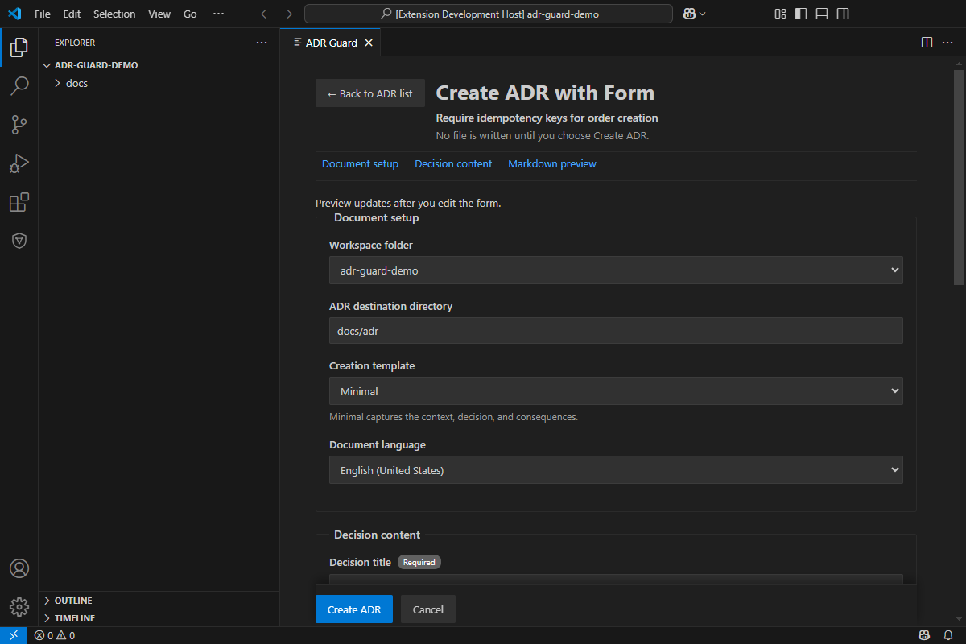Click the VS Code logo icon
The height and width of the screenshot is (644, 966).
click(14, 14)
